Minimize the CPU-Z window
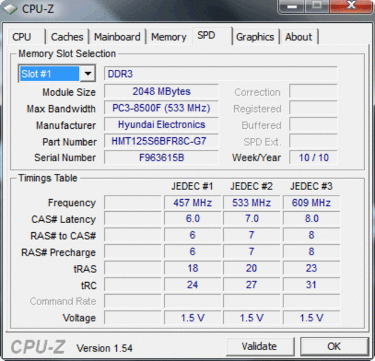Viewport: 375px width, 361px height. point(292,6)
